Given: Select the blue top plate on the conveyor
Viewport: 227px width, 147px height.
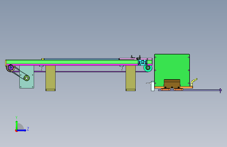Looking at the screenshot, I should [81, 59].
